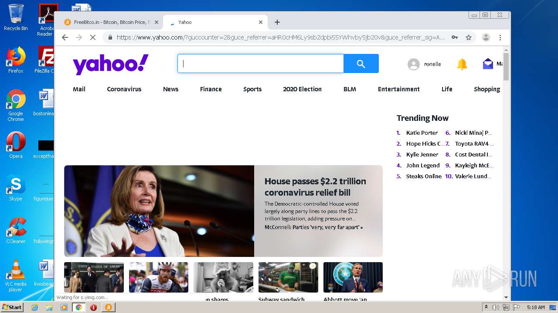Image resolution: width=558 pixels, height=313 pixels.
Task: Open the Skype desktop icon
Action: click(x=16, y=188)
